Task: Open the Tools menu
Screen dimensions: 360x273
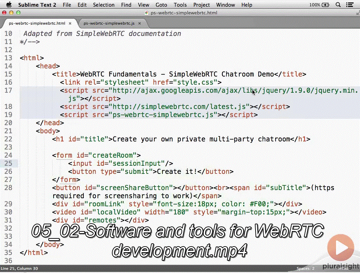Action: coord(180,5)
